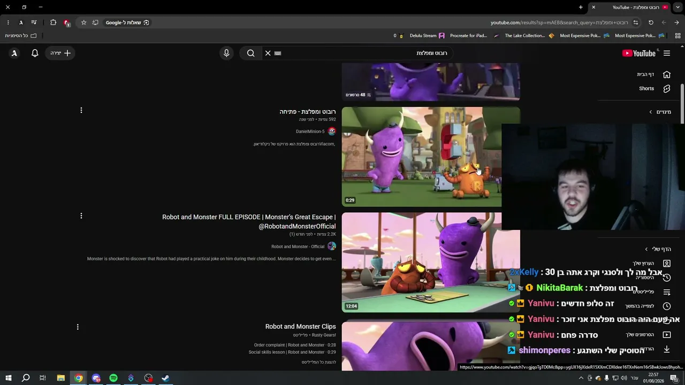Click the להצגת כל הפלייליסט link

click(x=318, y=362)
